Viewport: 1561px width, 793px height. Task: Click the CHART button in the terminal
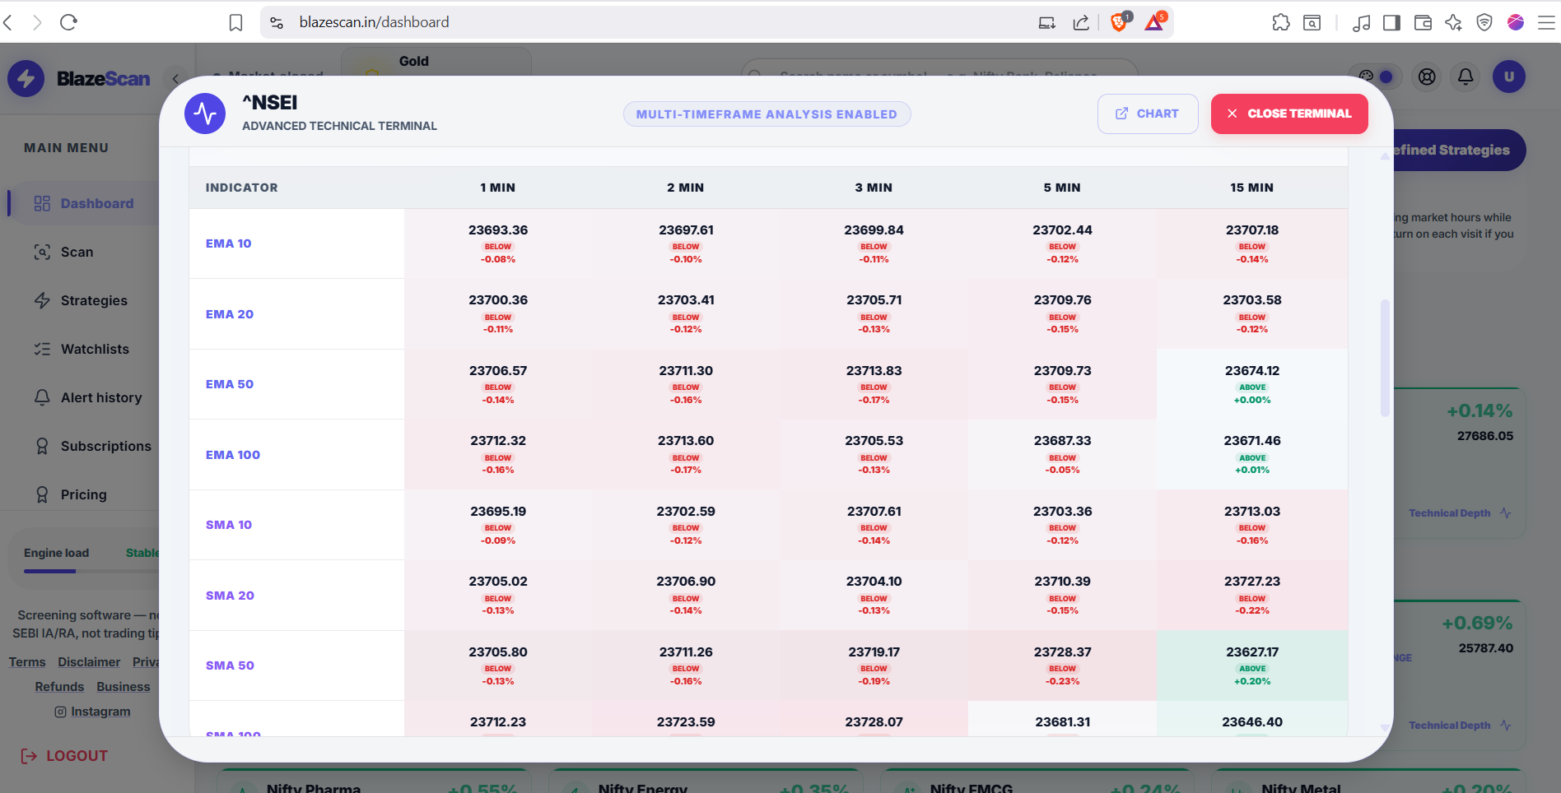point(1148,114)
